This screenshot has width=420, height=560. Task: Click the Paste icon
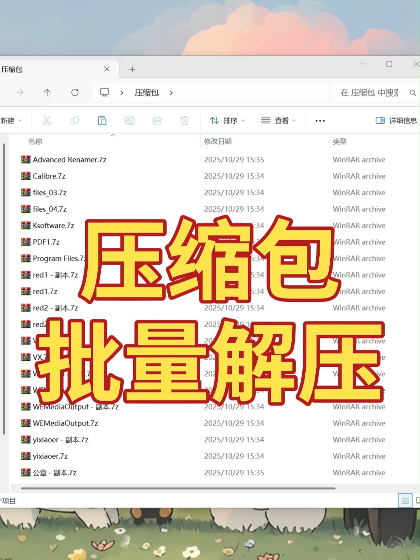(x=102, y=121)
